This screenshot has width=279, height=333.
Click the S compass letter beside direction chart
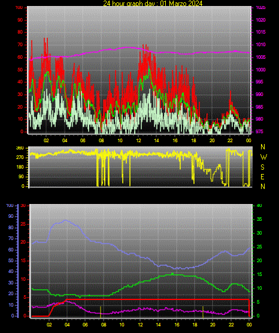(x=262, y=167)
